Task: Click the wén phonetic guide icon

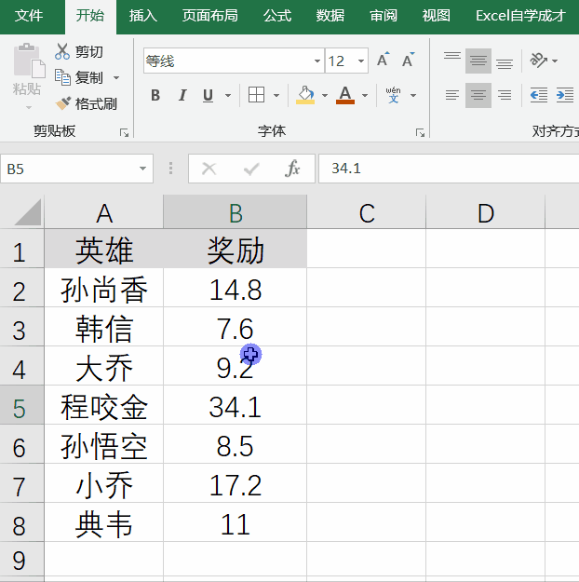Action: tap(393, 95)
